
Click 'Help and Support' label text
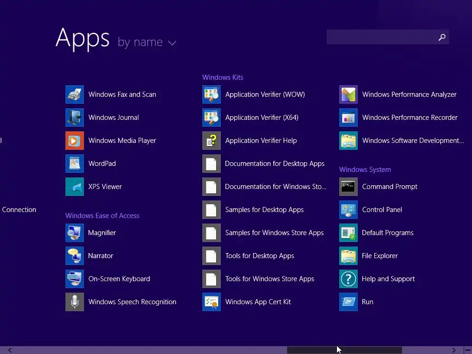click(x=388, y=279)
